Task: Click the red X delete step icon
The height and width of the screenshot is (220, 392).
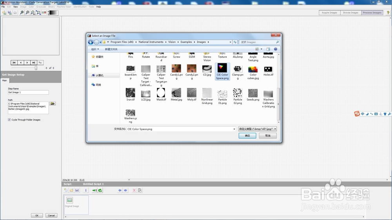Action: [134, 190]
